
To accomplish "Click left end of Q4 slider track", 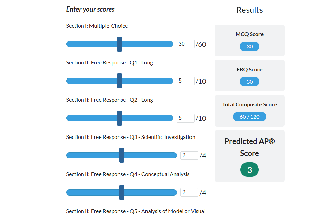I will (x=69, y=192).
